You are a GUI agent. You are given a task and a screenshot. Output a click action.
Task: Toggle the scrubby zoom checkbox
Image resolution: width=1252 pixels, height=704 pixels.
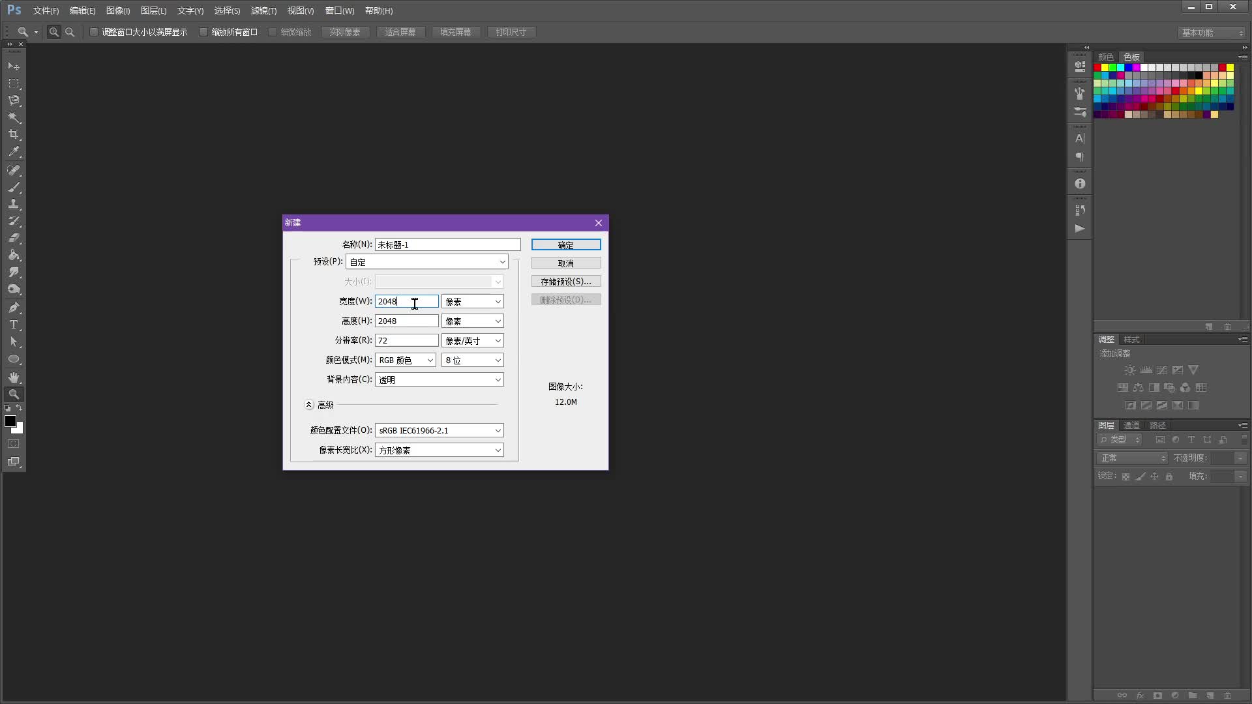pyautogui.click(x=273, y=32)
